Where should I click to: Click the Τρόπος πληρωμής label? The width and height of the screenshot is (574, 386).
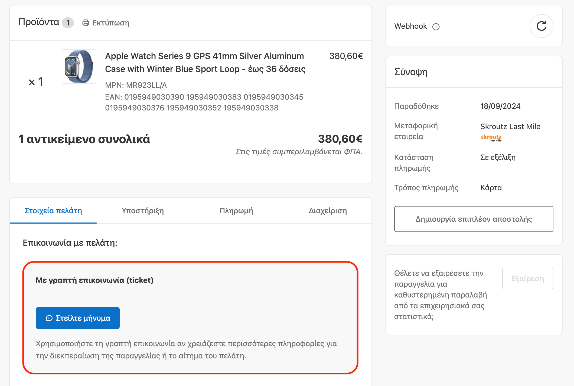point(426,188)
